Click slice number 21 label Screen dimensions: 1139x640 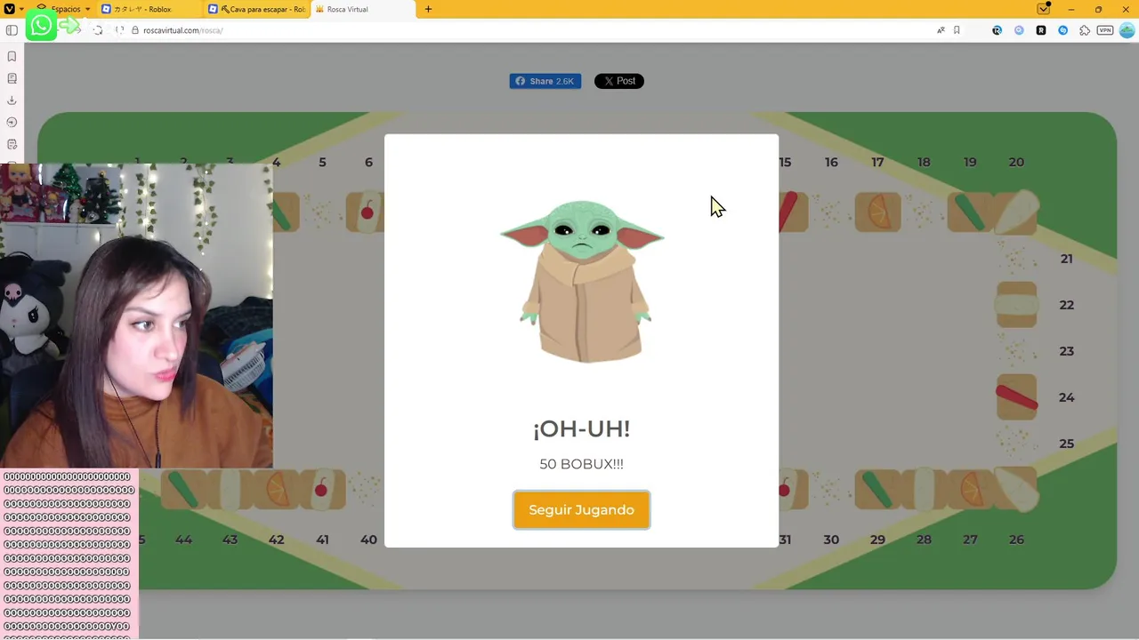(1066, 259)
